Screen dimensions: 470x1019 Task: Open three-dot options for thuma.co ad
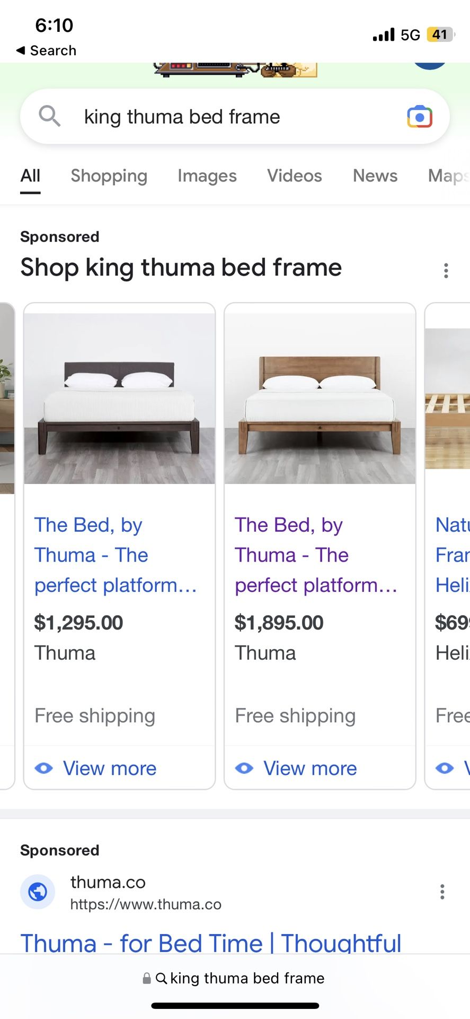tap(442, 892)
